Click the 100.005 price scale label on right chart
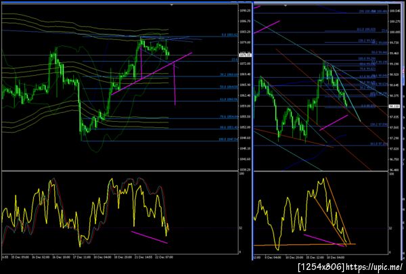Screen dimensions: 406x274 pyautogui.click(x=394, y=32)
